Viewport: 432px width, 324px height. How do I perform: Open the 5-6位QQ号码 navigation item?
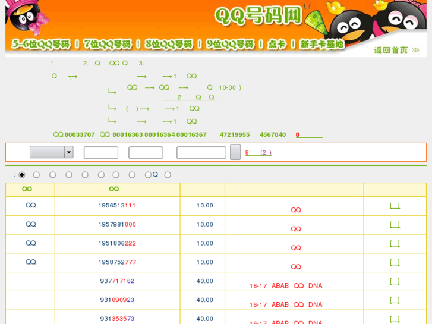pos(41,44)
